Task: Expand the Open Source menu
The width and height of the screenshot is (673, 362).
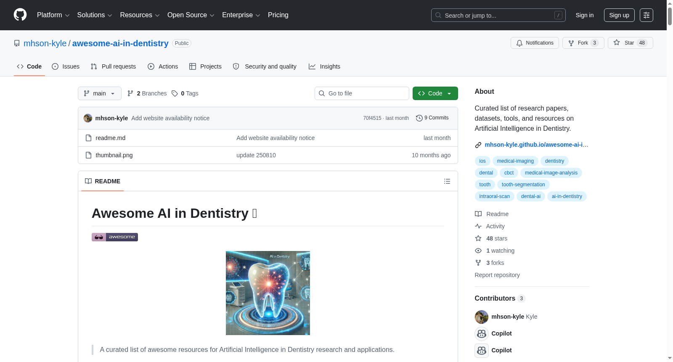Action: tap(191, 15)
